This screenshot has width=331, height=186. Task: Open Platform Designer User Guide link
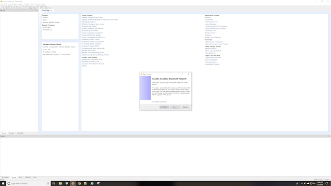[93, 24]
